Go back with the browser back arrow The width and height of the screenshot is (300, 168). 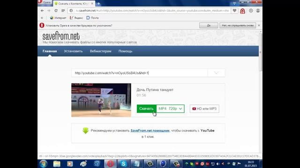(42, 11)
